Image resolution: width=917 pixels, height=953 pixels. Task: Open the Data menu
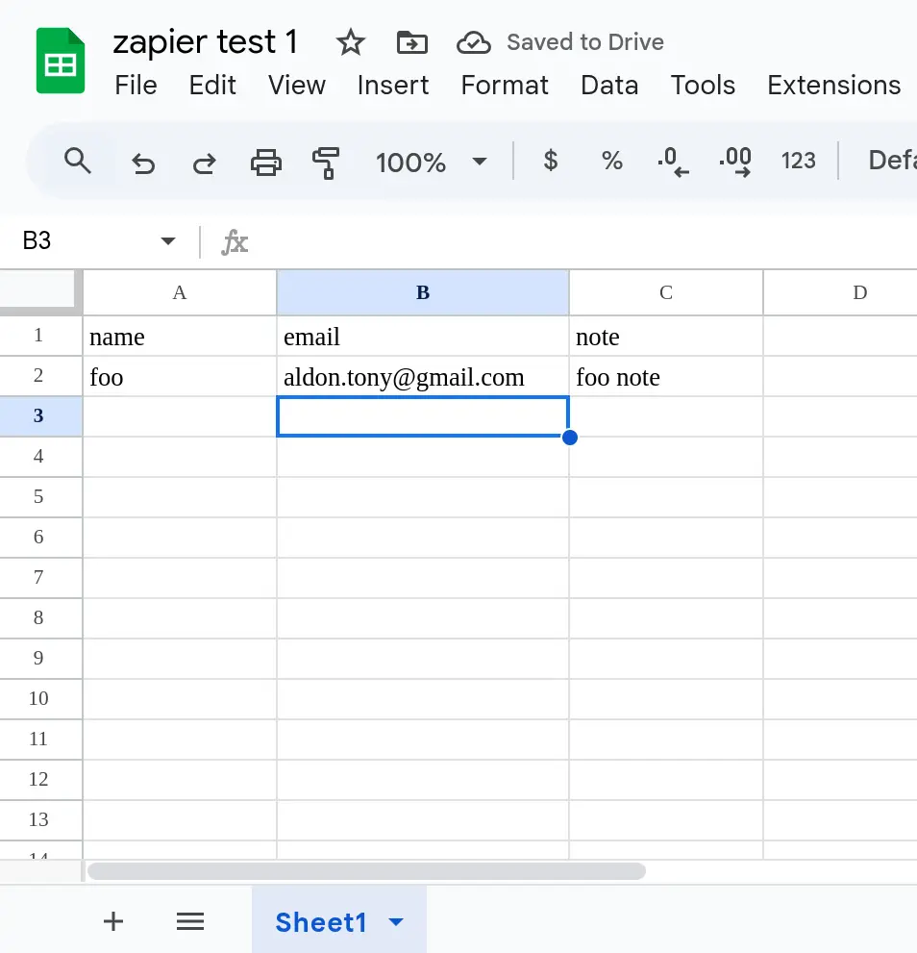pos(609,86)
